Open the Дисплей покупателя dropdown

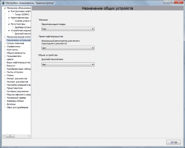(x=68, y=64)
